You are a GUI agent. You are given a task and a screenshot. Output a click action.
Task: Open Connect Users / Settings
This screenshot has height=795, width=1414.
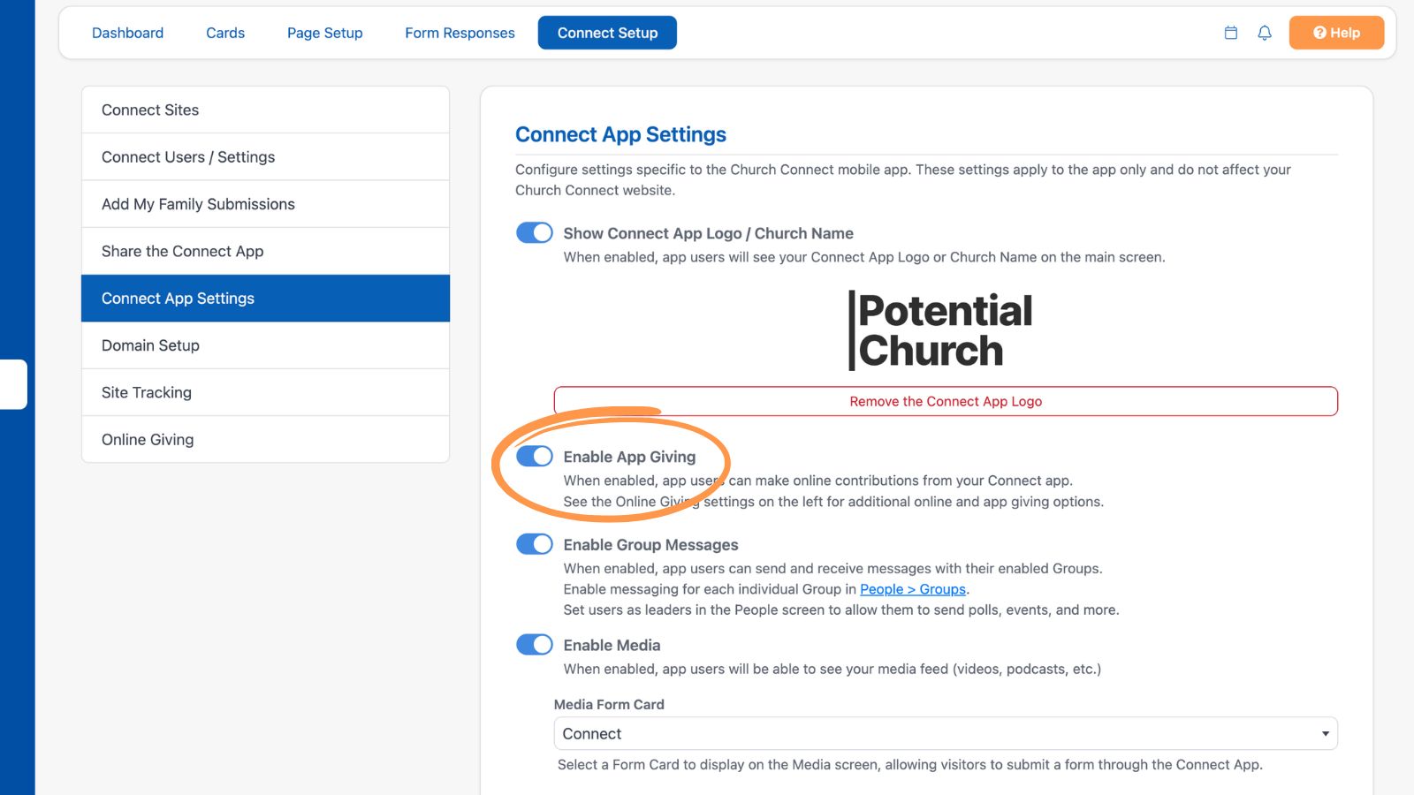tap(265, 157)
